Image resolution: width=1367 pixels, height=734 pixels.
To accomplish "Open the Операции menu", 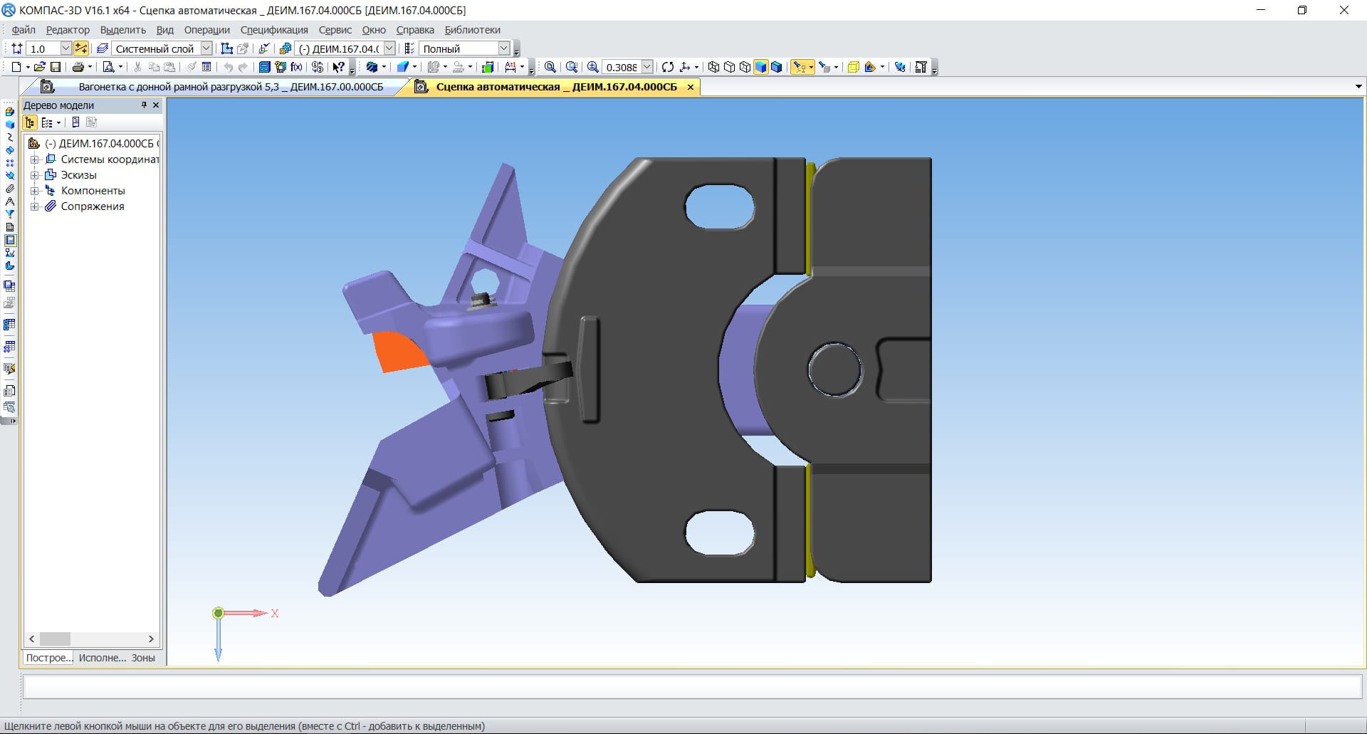I will 206,30.
